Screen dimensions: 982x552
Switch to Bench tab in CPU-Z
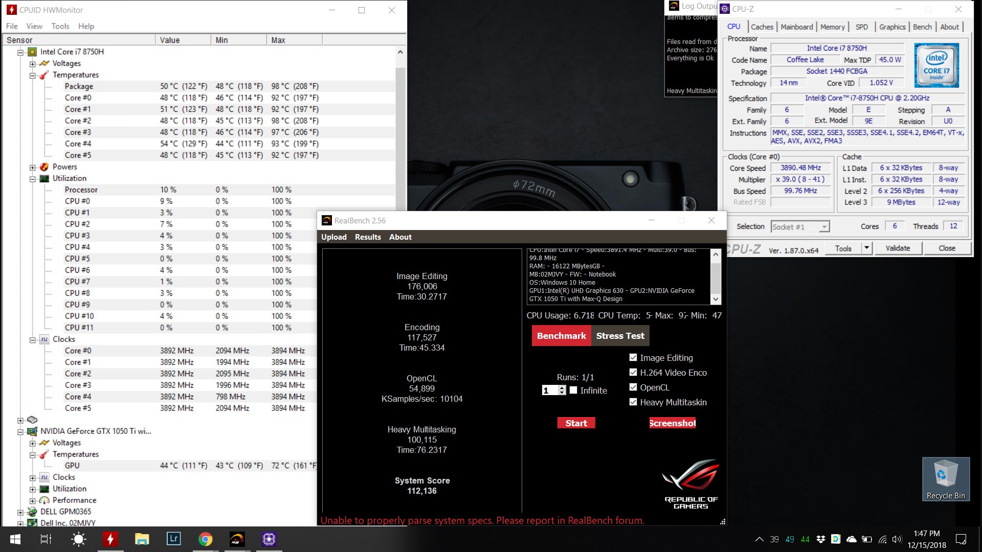pyautogui.click(x=922, y=27)
